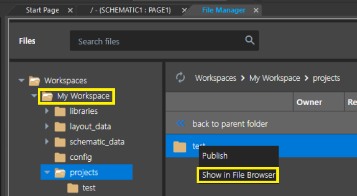Click the back double-arrow icon

pyautogui.click(x=181, y=124)
